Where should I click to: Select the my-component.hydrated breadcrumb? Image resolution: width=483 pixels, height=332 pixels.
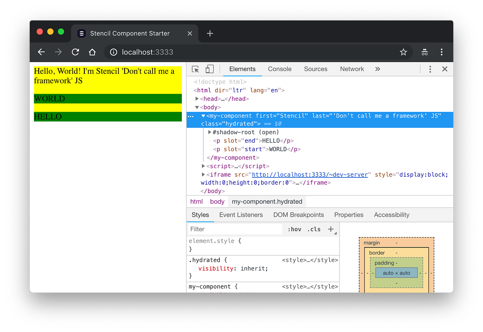(267, 202)
